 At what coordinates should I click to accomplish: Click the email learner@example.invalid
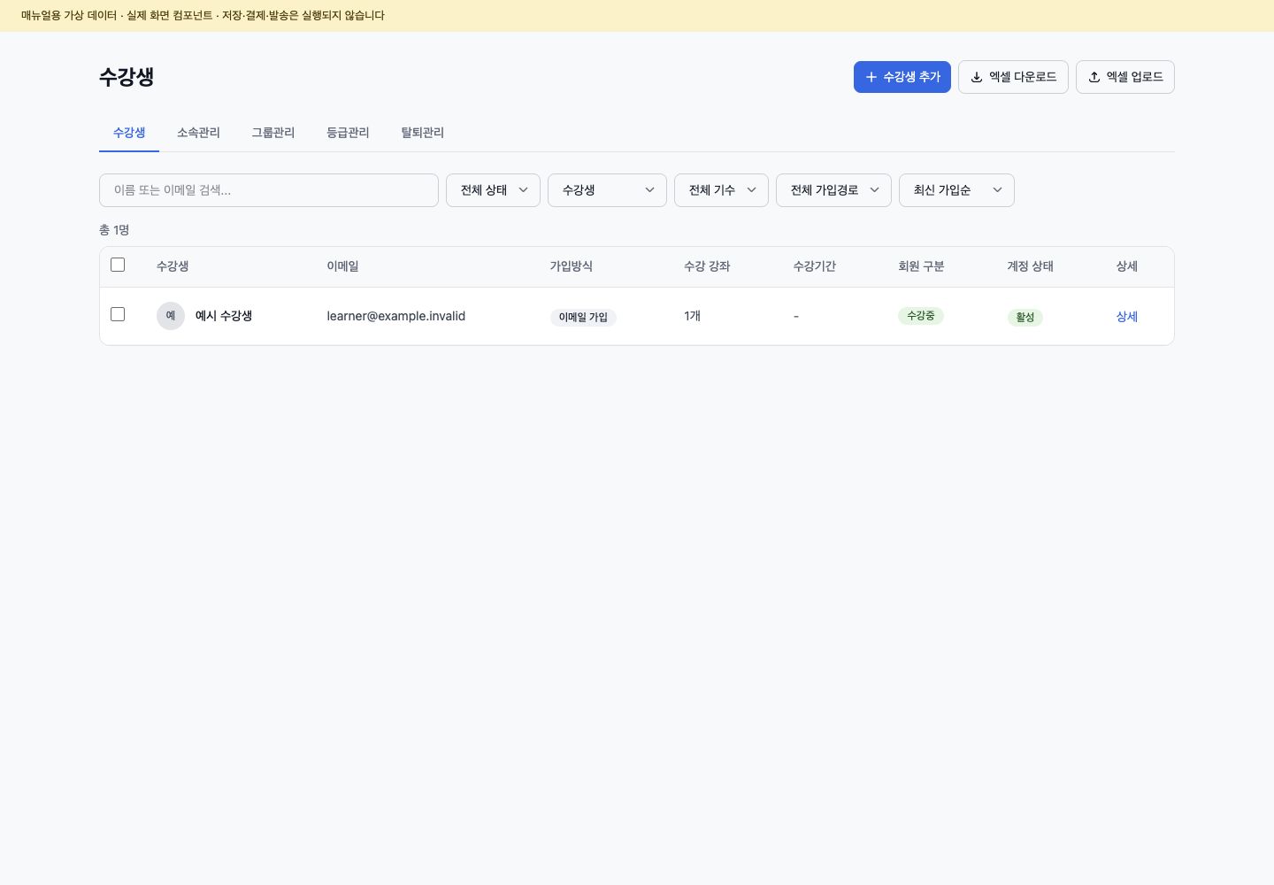(396, 316)
